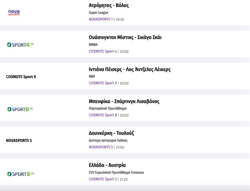The image size is (250, 191).
Task: Click the Cosmote Sport 4 HD logo
Action: pos(20,45)
